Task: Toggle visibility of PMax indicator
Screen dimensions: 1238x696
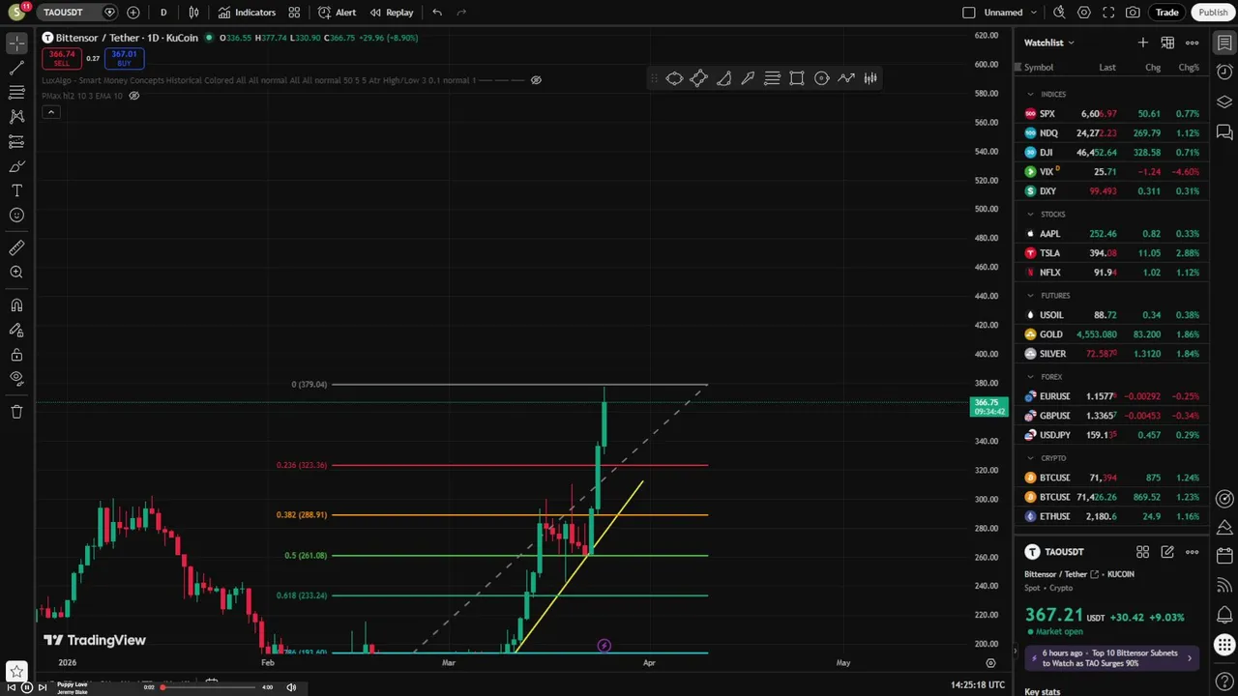Action: (x=134, y=96)
